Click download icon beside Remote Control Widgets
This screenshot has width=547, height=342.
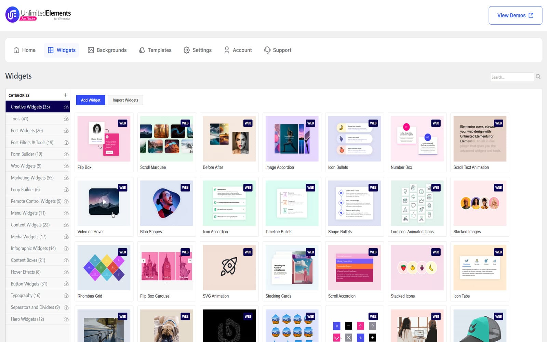point(66,201)
